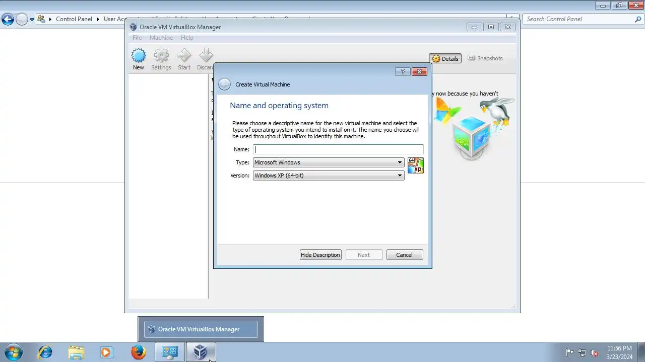Screen dimensions: 645x362
Task: Open the Control Panel recent pages dropdown arrow
Action: coord(32,20)
